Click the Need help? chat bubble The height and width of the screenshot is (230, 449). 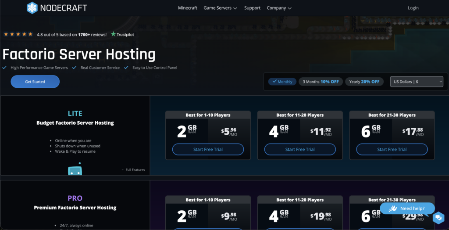click(x=407, y=208)
